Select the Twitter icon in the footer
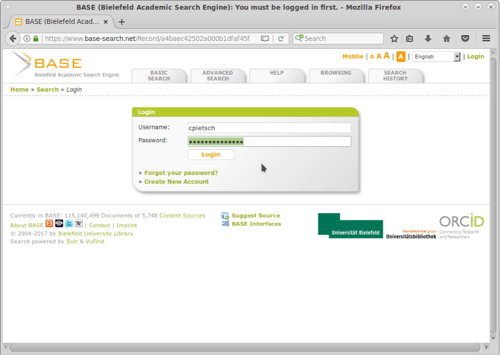The height and width of the screenshot is (355, 500). (x=69, y=224)
